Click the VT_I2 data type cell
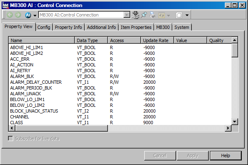This screenshot has height=165, width=248. coord(83,111)
